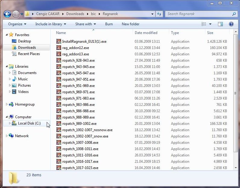Expand the Homegroup node
This screenshot has height=188, width=240.
7,104
